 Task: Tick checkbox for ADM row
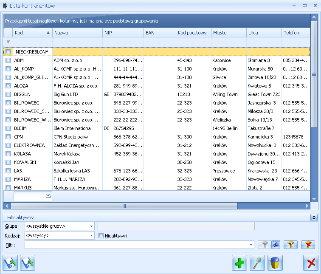(8, 60)
